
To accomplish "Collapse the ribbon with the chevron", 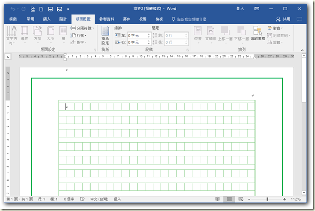I will 302,50.
